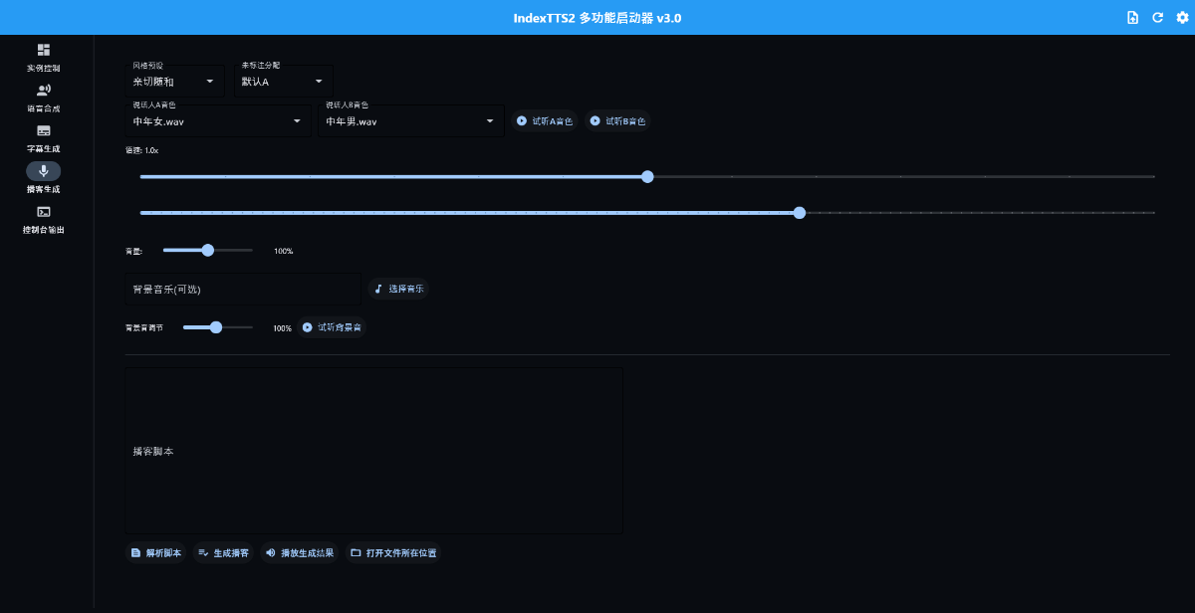The width and height of the screenshot is (1195, 613).
Task: Click the 语速 speed slider handle
Action: [647, 177]
